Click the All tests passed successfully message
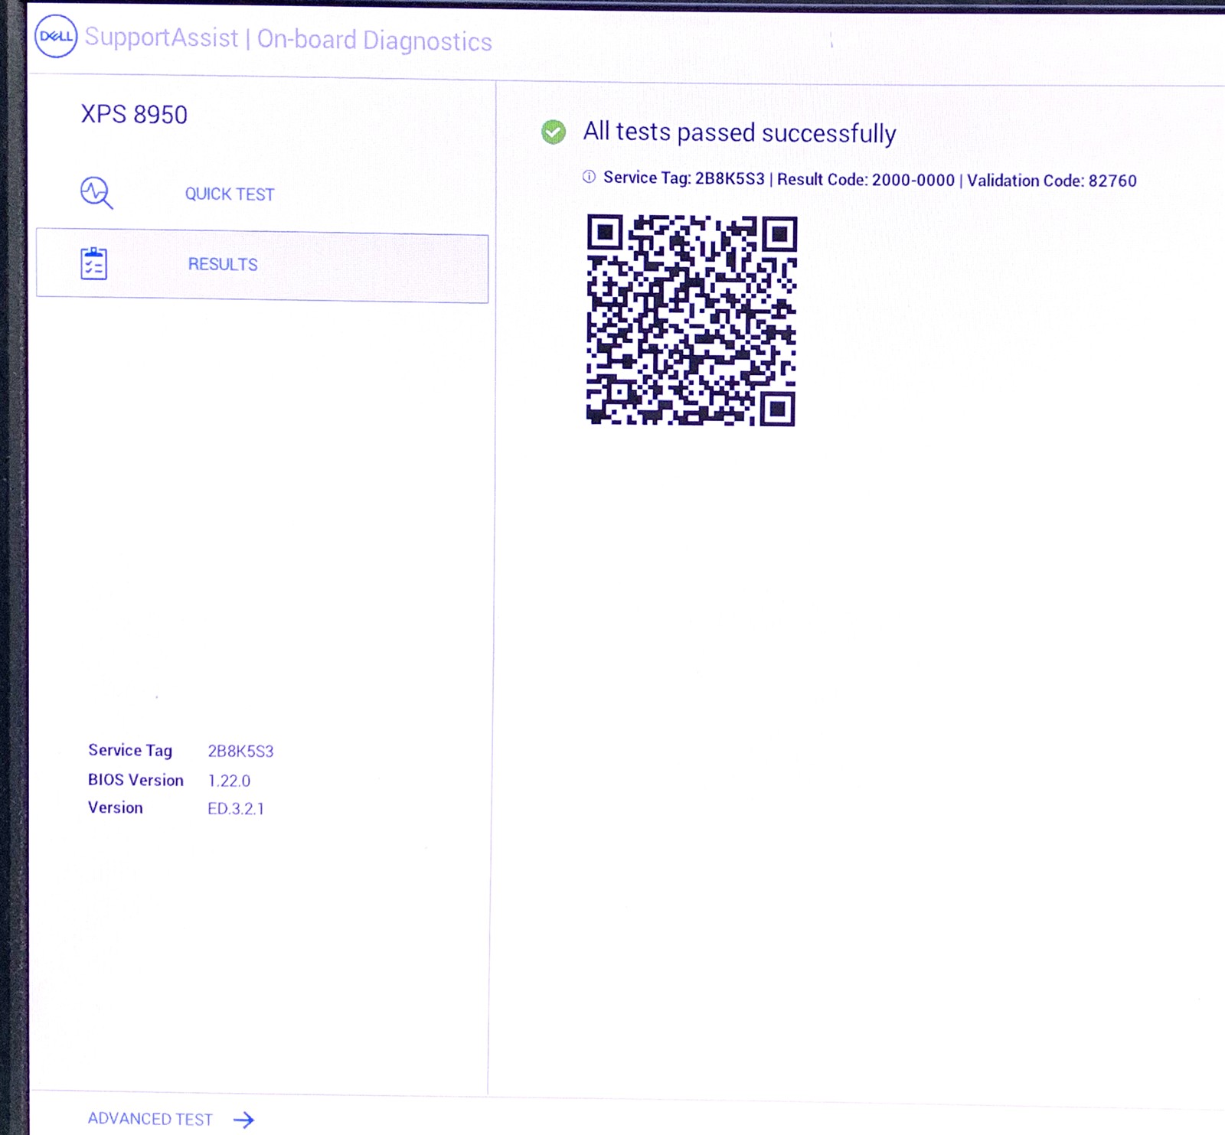The width and height of the screenshot is (1225, 1135). pos(739,132)
